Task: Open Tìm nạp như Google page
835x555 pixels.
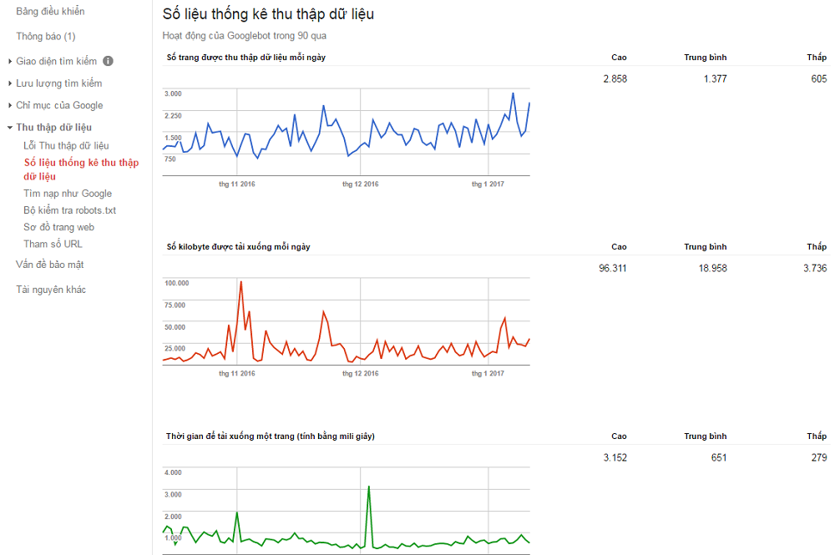Action: [x=68, y=194]
